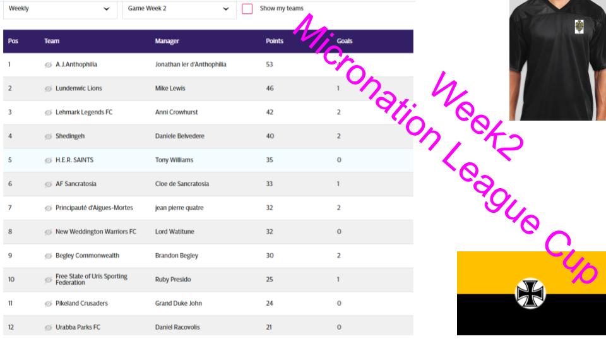Open the H.E.R. SAINTS team link
This screenshot has width=606, height=341.
click(x=74, y=160)
